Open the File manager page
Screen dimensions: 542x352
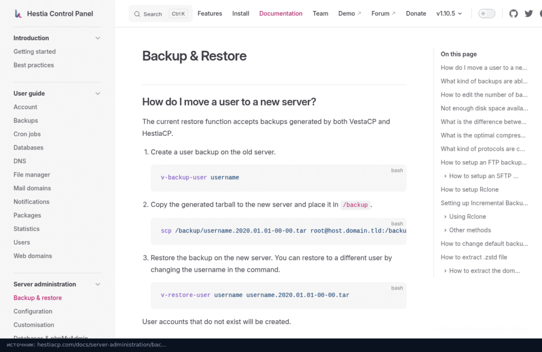pos(32,174)
